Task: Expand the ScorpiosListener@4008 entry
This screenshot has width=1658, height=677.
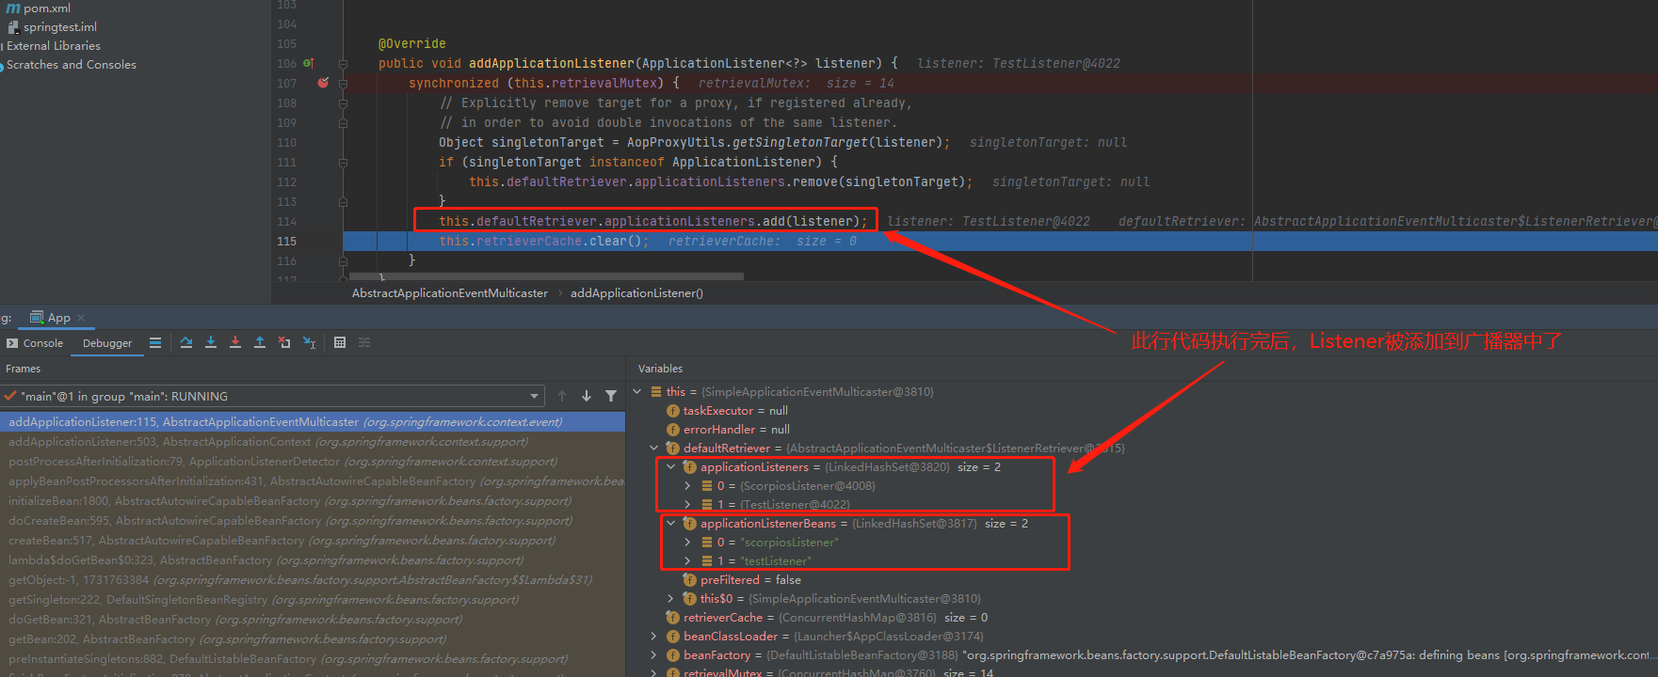Action: click(688, 486)
